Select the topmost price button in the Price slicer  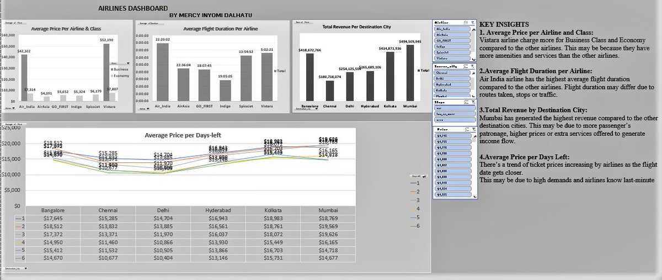453,136
